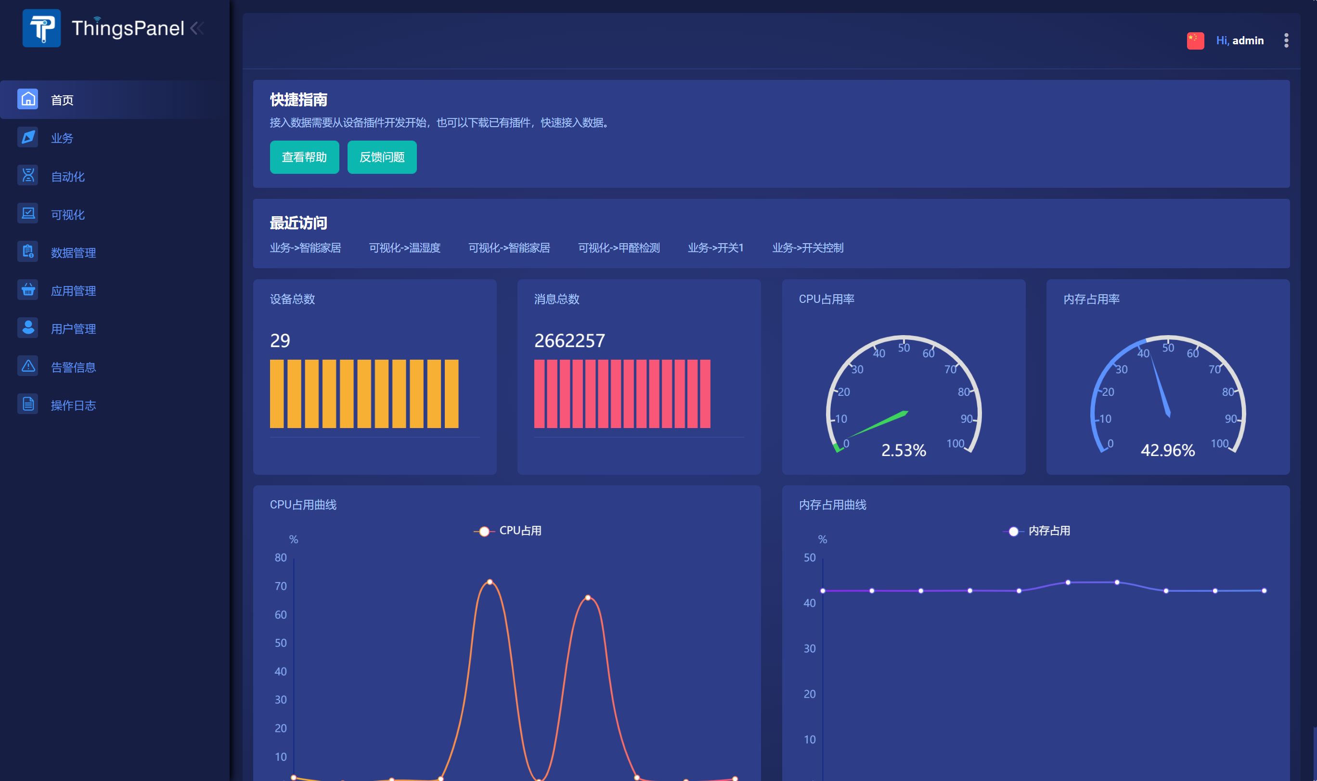Click the 告警信息 warning triangle icon
1317x781 pixels.
point(28,366)
